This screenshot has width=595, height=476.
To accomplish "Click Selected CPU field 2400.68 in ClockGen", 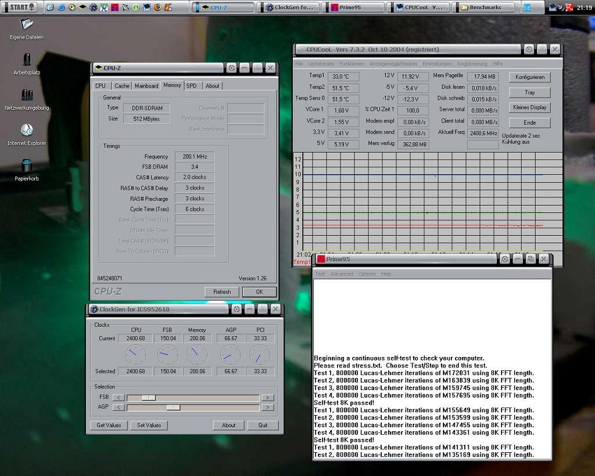I will tap(135, 372).
